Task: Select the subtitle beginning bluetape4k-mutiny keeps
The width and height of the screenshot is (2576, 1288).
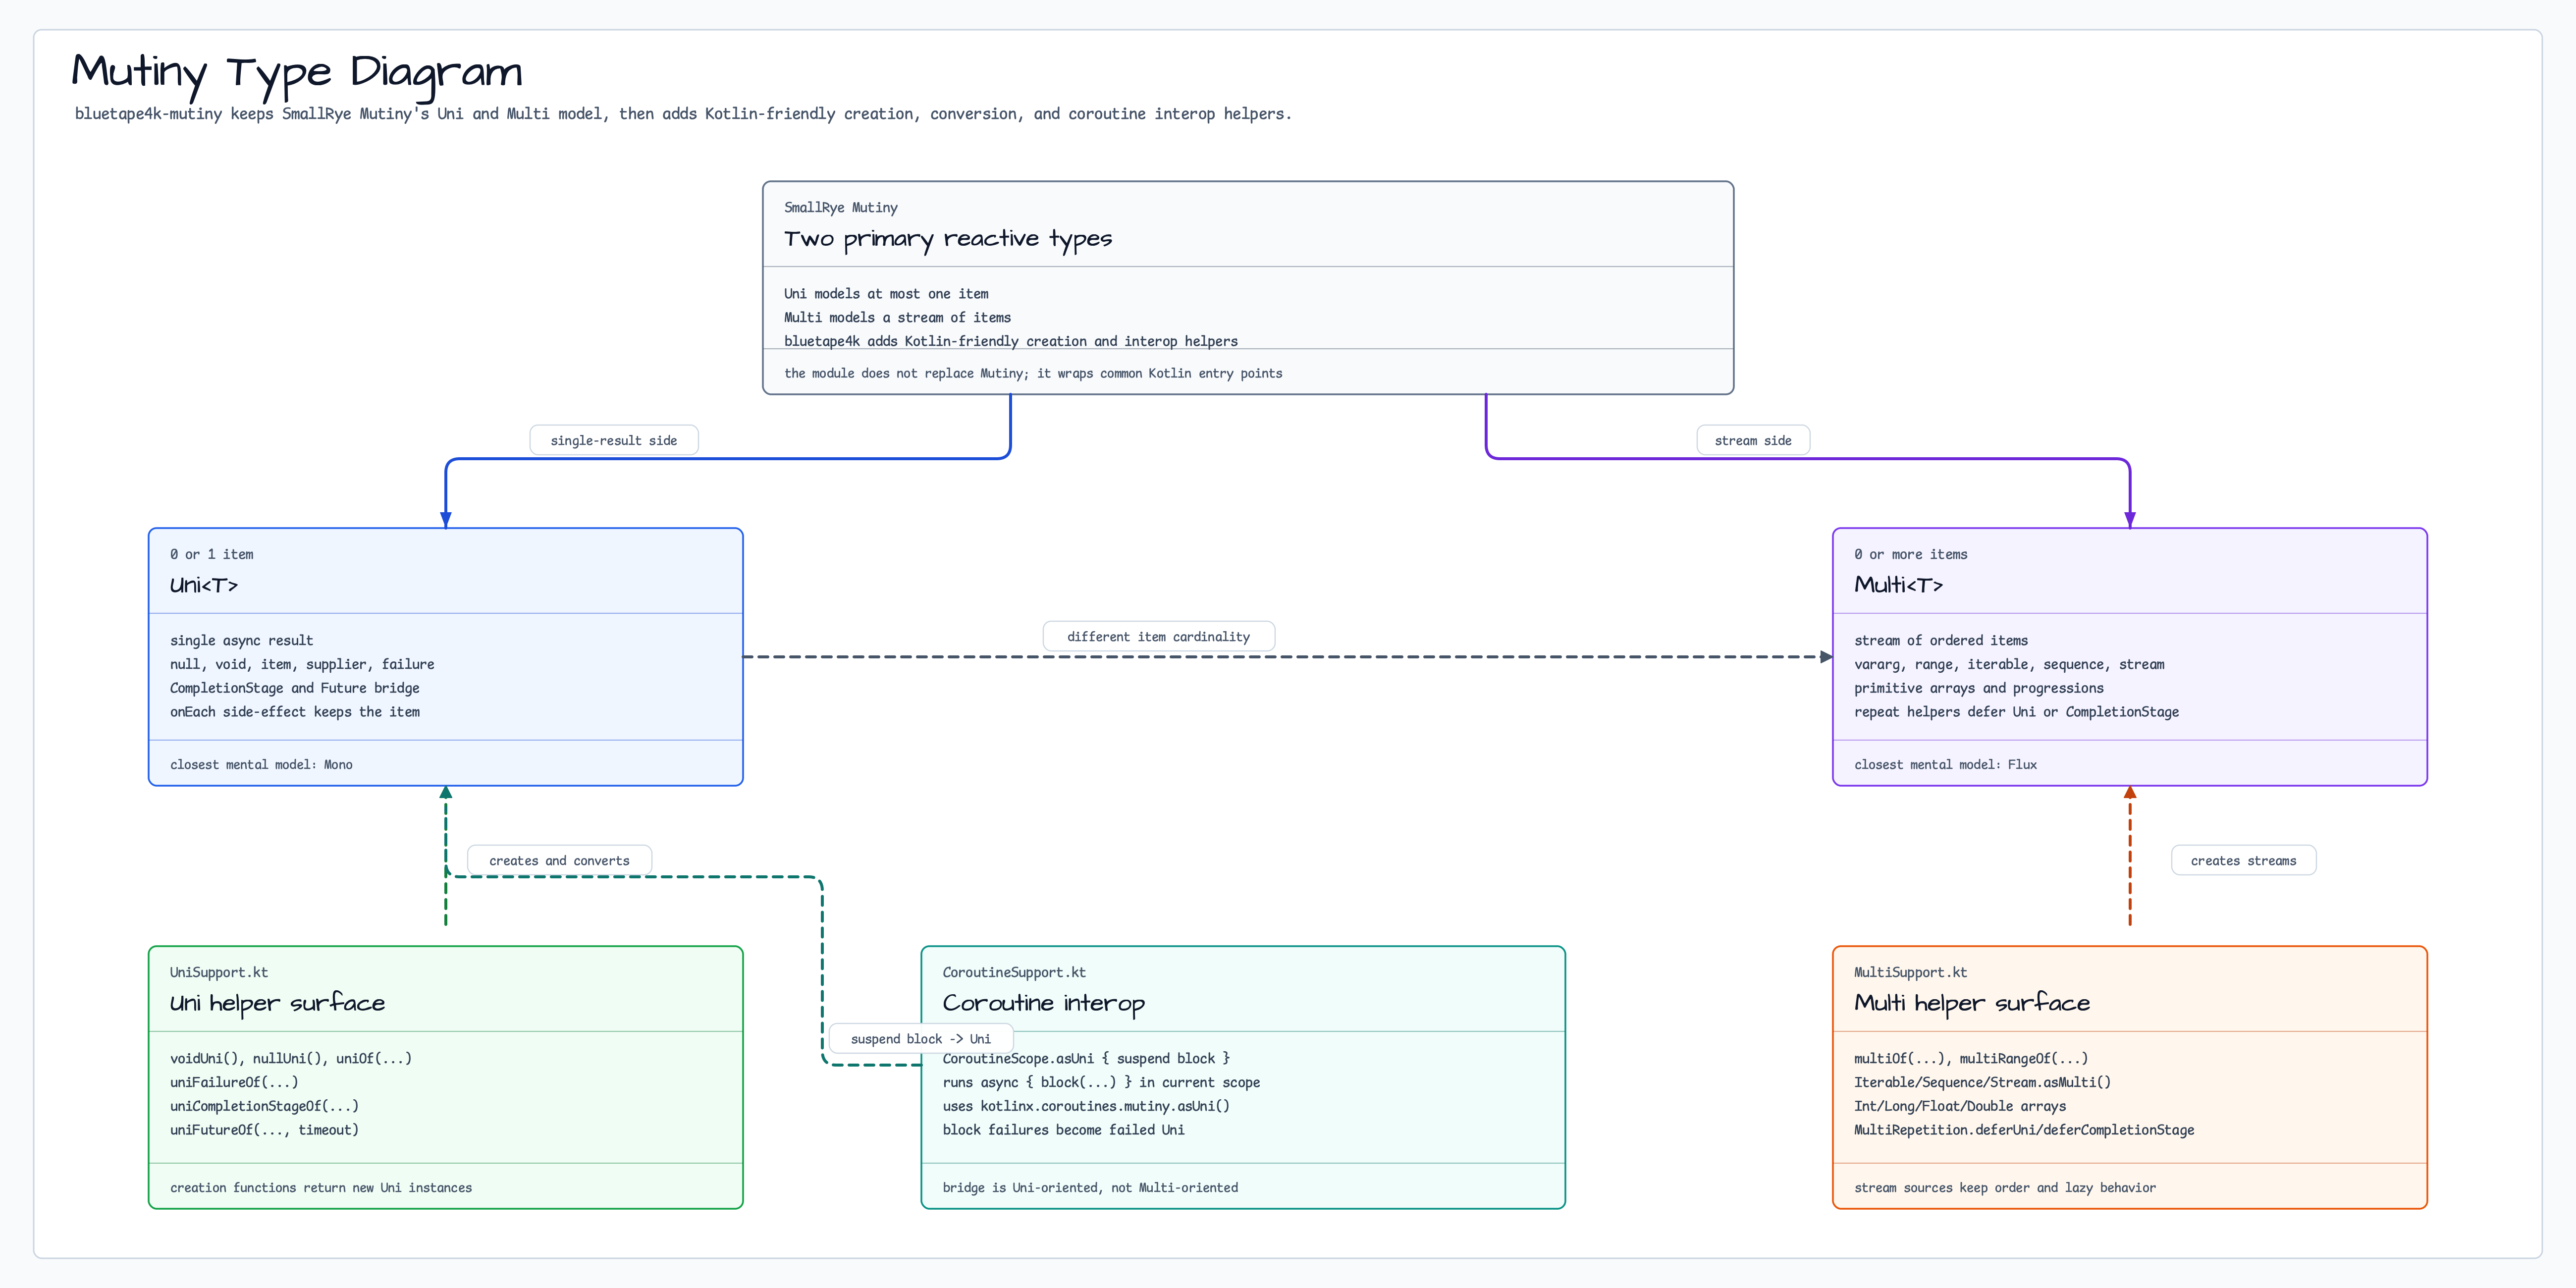Action: tap(683, 114)
